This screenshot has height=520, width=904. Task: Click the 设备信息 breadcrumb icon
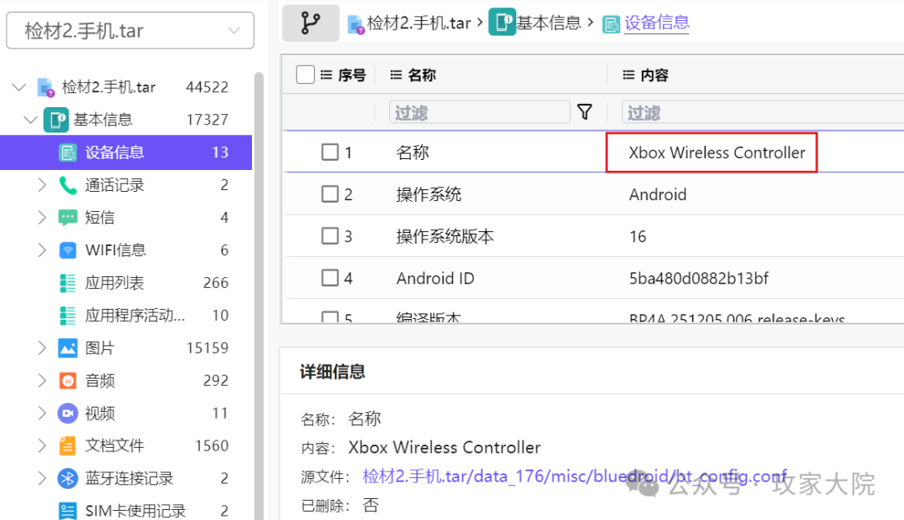pos(611,24)
